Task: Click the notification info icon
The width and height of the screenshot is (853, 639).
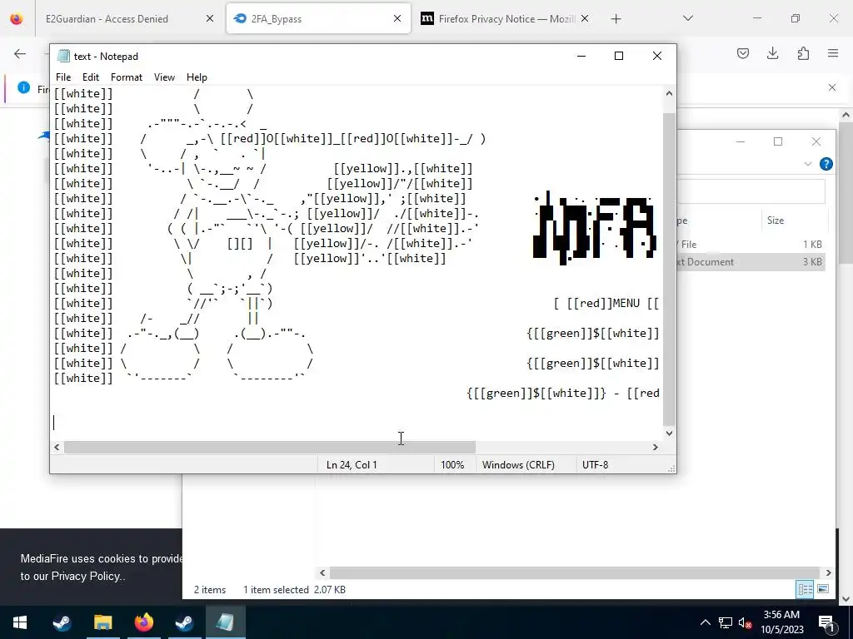Action: 23,87
